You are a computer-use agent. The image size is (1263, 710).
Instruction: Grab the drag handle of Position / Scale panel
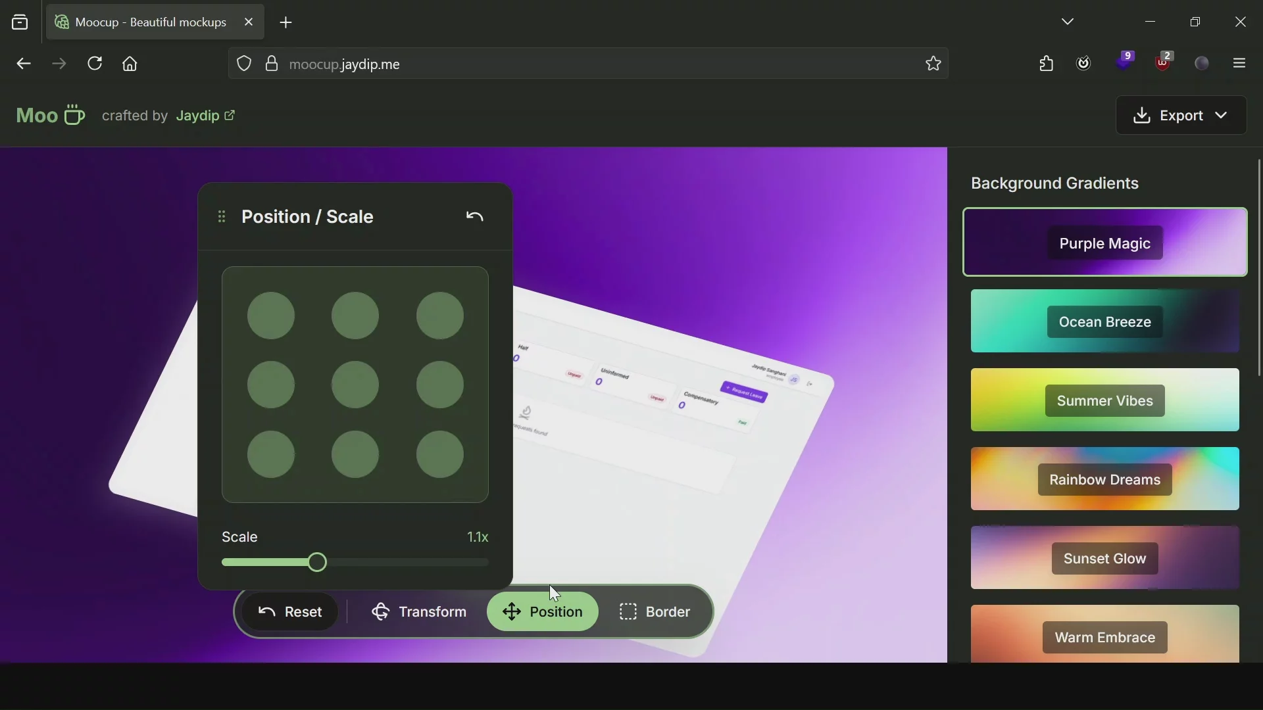(222, 217)
